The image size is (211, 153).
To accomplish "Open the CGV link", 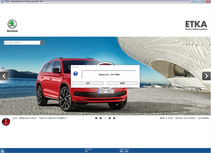I will pyautogui.click(x=15, y=118).
